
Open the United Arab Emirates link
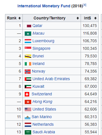coord(51,79)
